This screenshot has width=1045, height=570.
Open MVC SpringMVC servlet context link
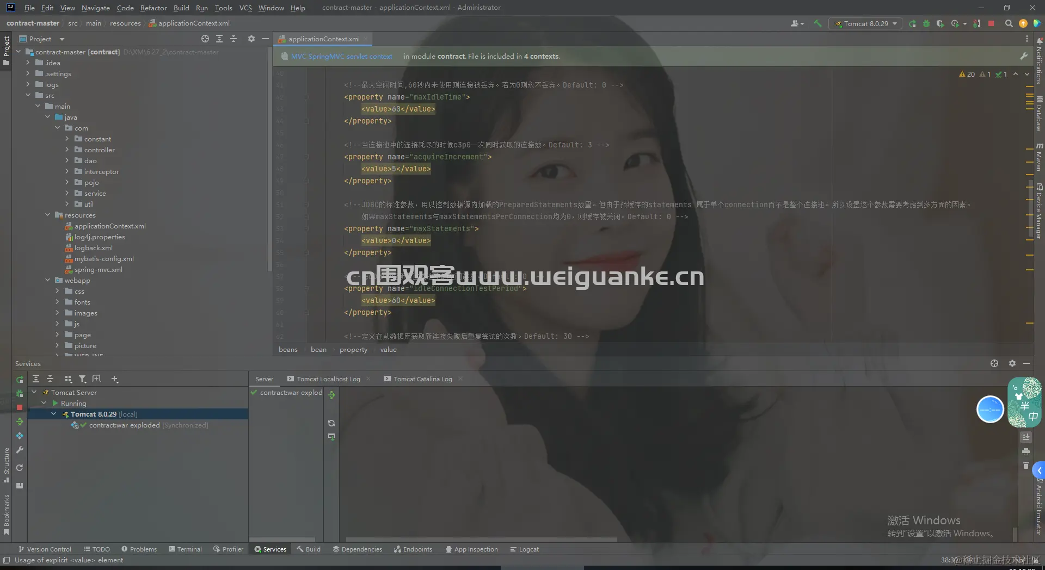click(x=341, y=57)
